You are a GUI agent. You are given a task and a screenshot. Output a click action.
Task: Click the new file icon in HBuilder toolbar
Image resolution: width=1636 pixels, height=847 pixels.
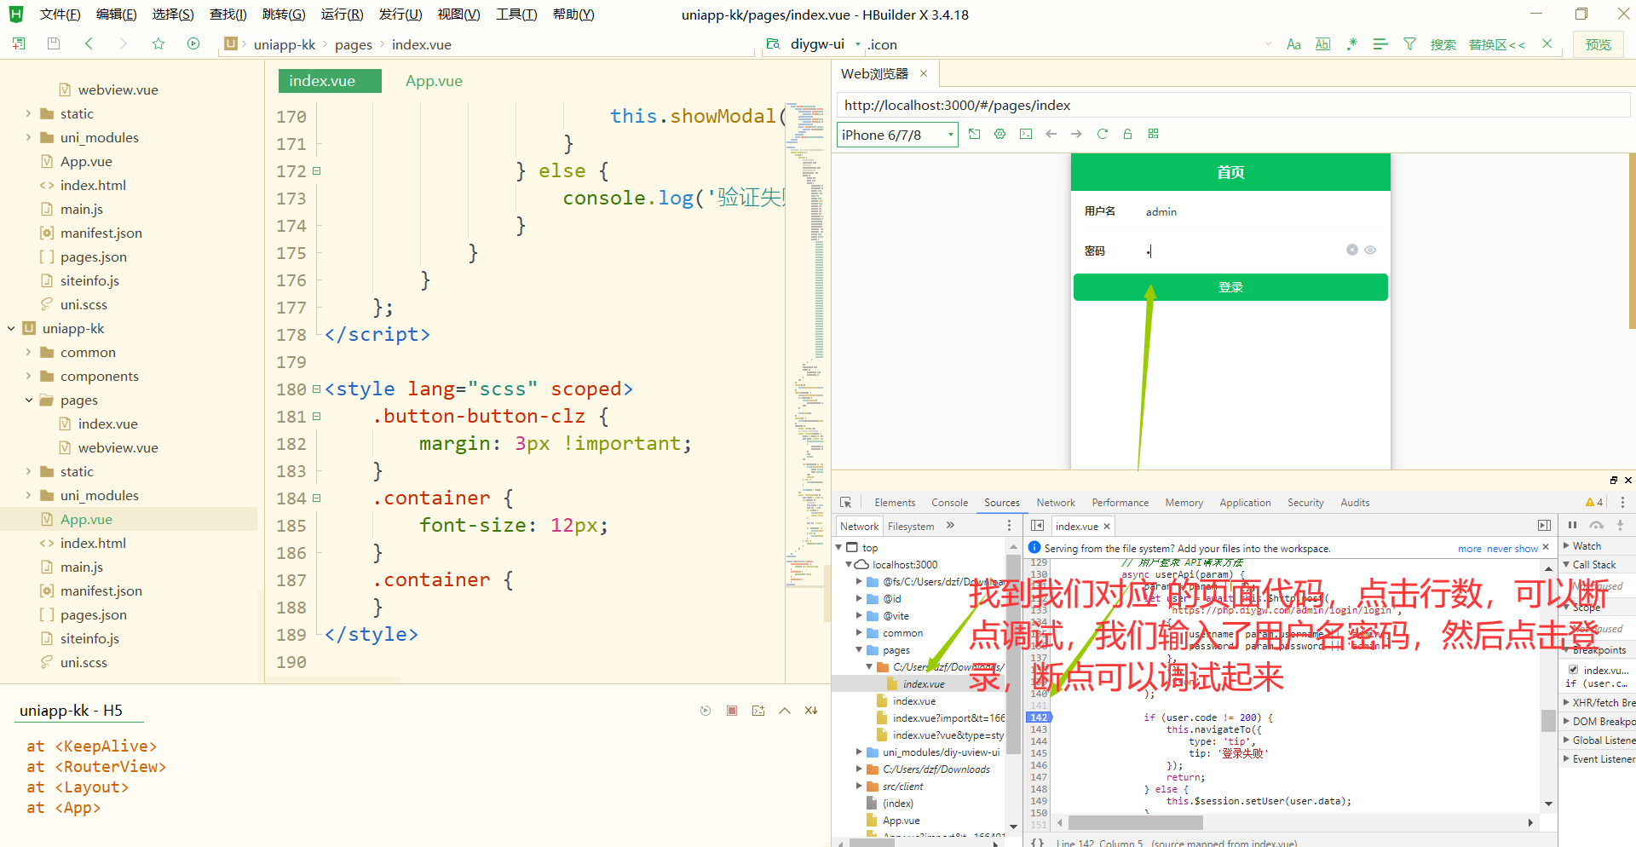[x=19, y=43]
